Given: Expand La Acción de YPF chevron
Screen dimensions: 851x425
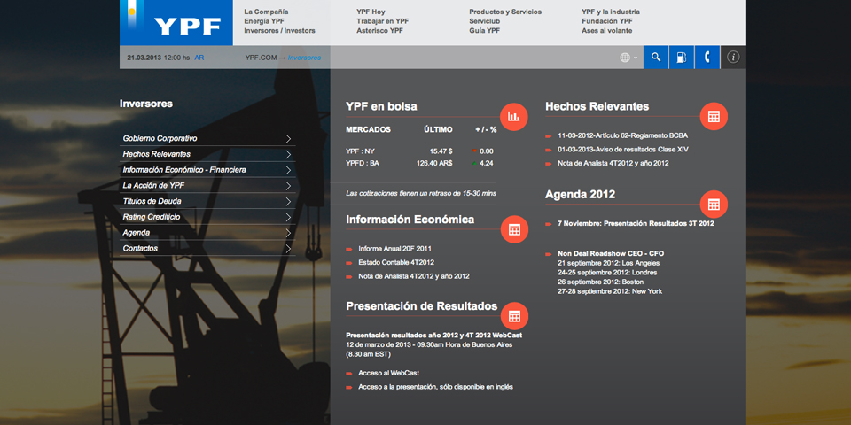Looking at the screenshot, I should (x=288, y=186).
